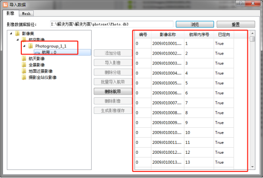Click the 已定向 column header
The height and width of the screenshot is (178, 263).
point(224,35)
